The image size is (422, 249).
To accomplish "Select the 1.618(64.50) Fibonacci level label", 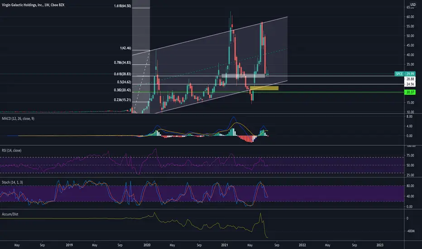I will [122, 6].
